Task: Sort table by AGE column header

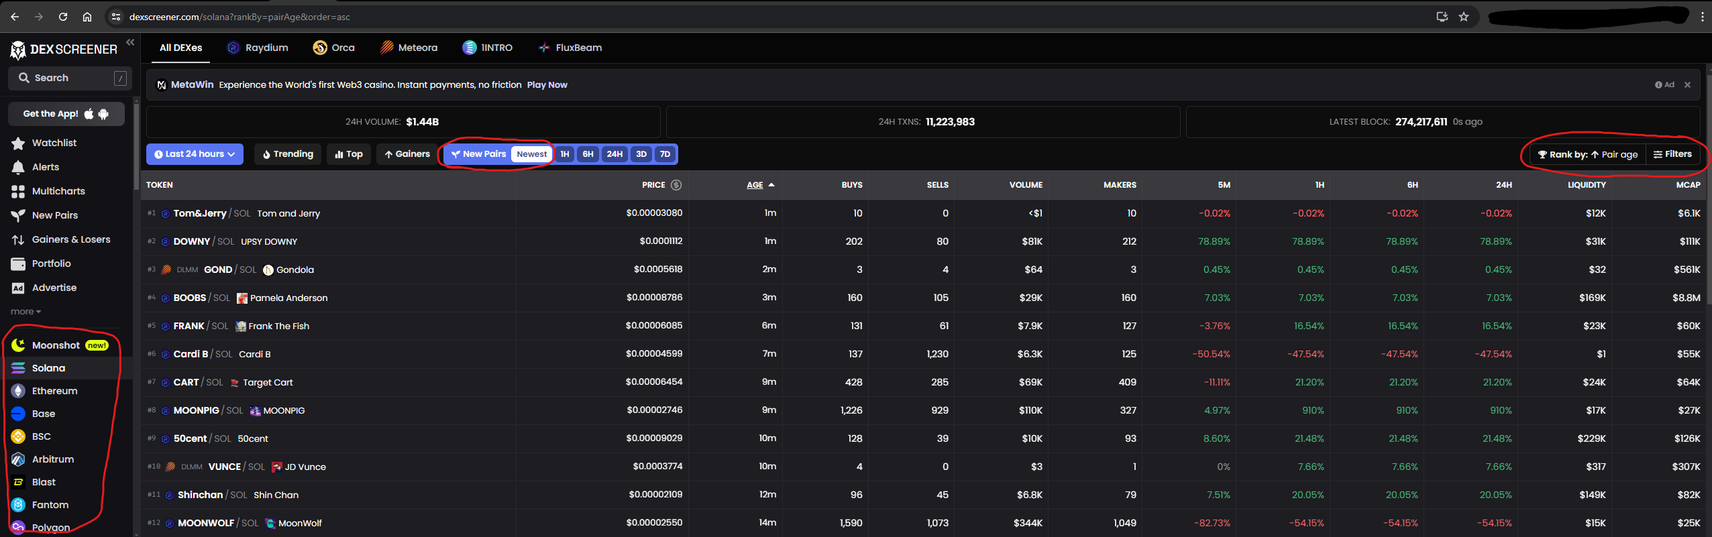Action: click(760, 185)
